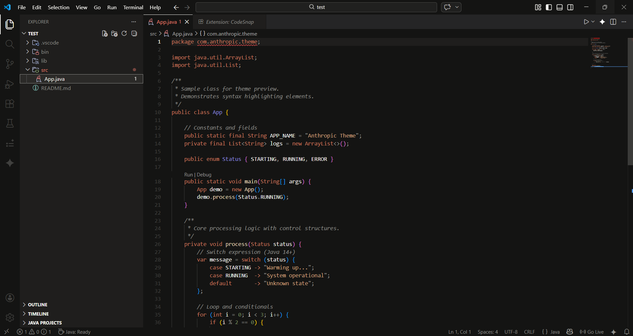This screenshot has width=633, height=336.
Task: Open the Testing flask view
Action: 10,123
